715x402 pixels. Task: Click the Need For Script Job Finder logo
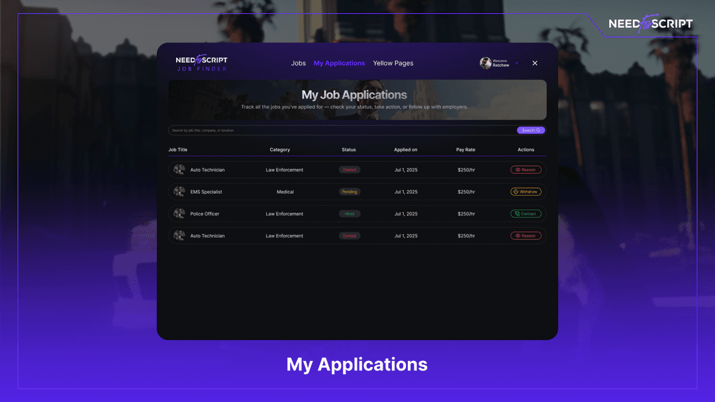tap(201, 63)
